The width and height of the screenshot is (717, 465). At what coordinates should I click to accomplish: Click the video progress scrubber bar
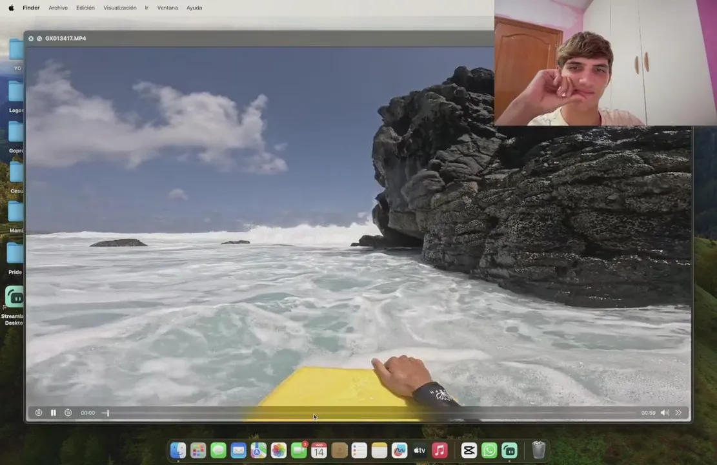coord(370,413)
